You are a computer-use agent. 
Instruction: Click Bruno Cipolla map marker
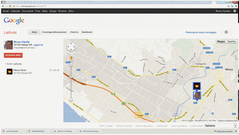197,96
